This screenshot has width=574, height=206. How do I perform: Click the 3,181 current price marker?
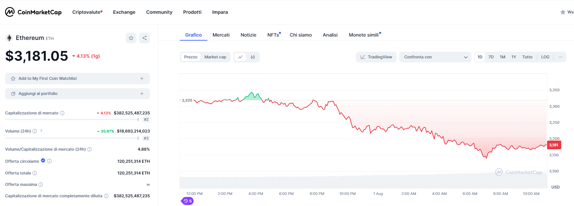[x=554, y=145]
